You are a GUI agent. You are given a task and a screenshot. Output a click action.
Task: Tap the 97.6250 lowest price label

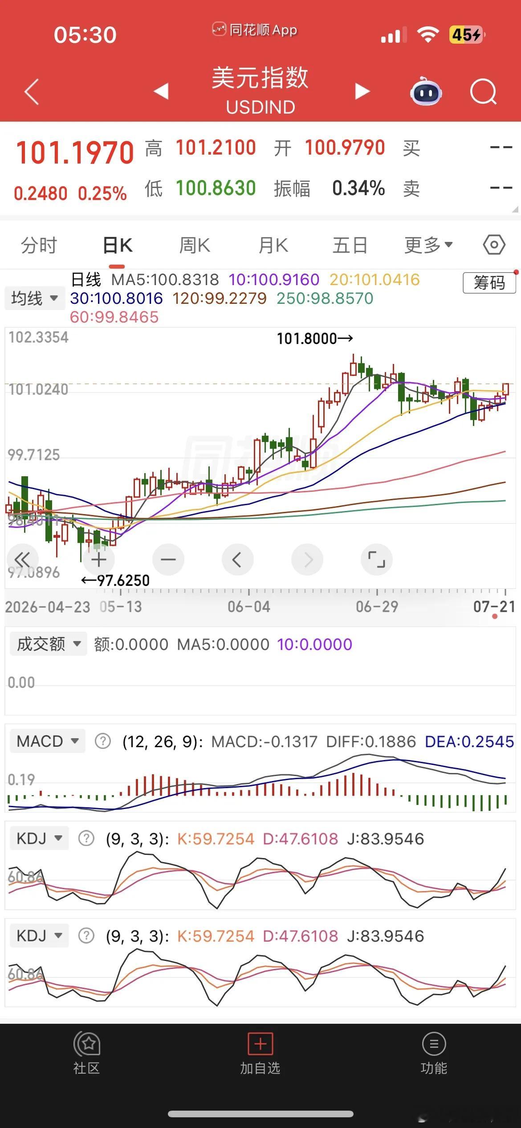pos(115,580)
